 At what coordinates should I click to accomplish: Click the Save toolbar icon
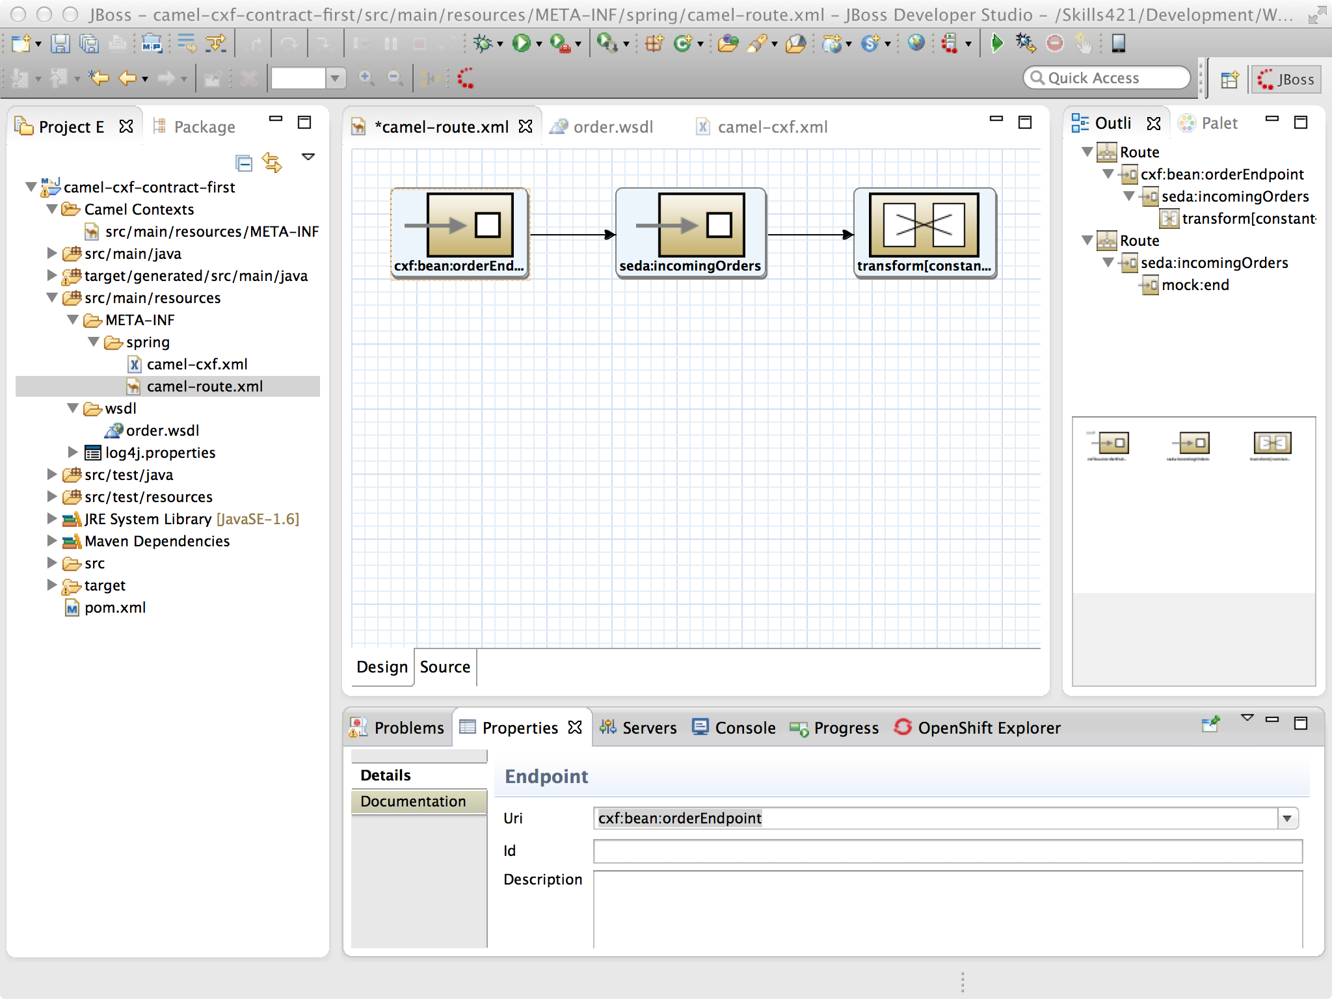(60, 44)
